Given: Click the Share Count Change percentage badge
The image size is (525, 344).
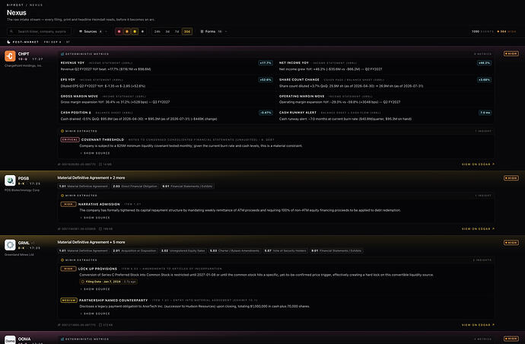Looking at the screenshot, I should click(484, 80).
